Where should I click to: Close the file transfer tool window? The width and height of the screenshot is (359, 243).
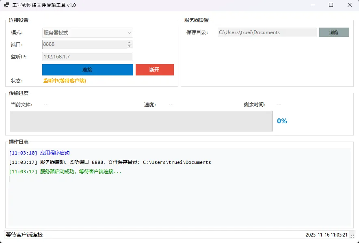(x=349, y=5)
